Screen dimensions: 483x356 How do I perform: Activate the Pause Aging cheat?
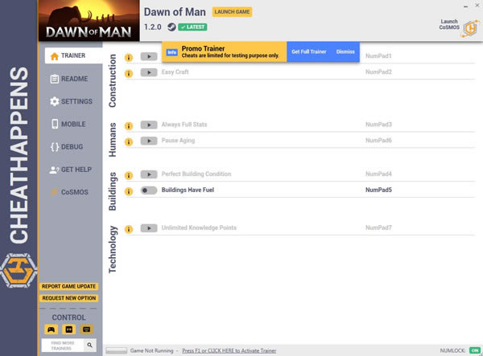click(x=149, y=141)
